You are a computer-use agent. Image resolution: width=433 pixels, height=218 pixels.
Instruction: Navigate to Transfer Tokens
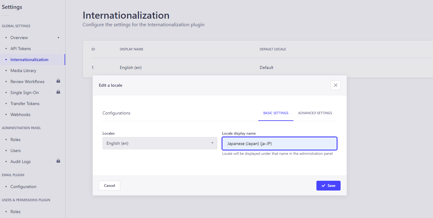pos(25,104)
